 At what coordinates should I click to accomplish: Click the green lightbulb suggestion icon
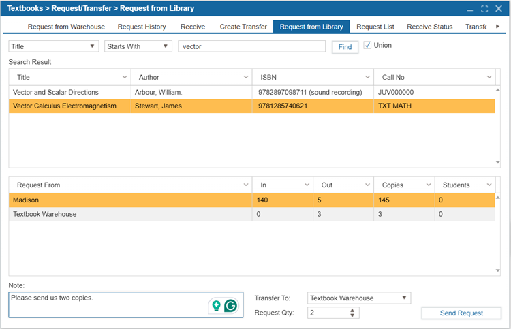216,306
